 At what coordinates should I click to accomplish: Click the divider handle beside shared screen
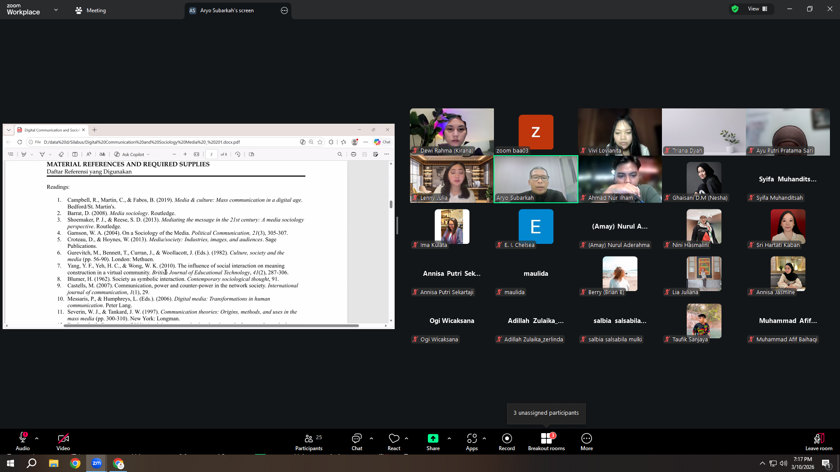coord(397,226)
